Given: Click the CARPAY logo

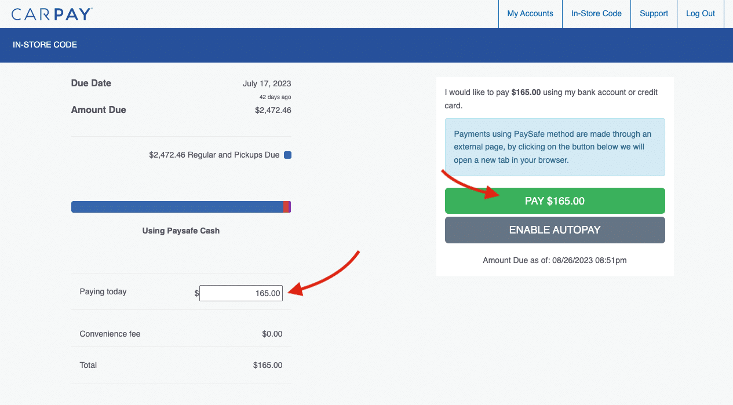Looking at the screenshot, I should 51,13.
